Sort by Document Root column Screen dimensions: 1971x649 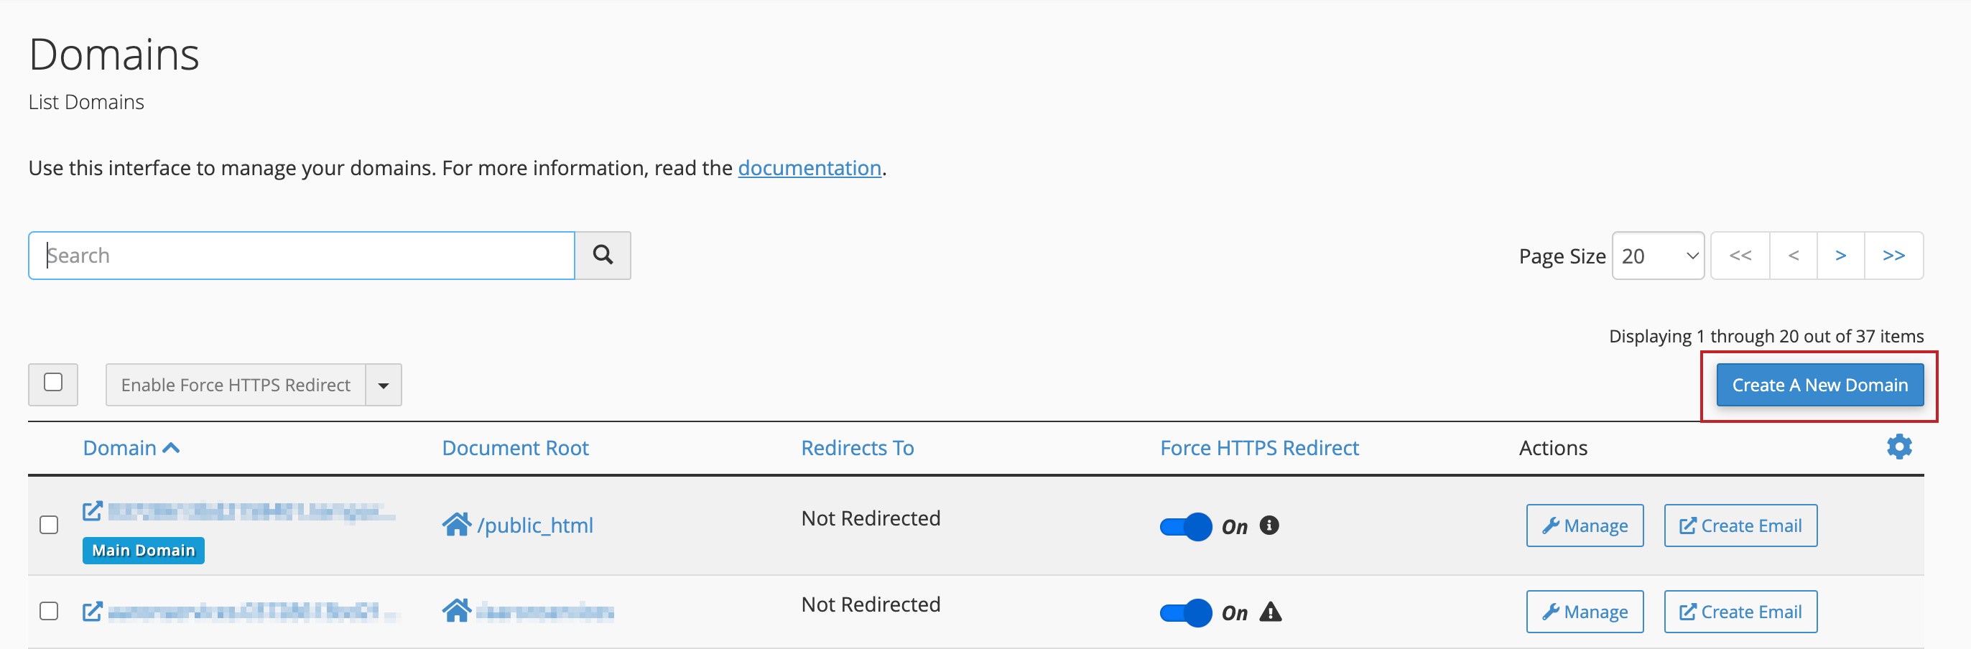coord(515,448)
